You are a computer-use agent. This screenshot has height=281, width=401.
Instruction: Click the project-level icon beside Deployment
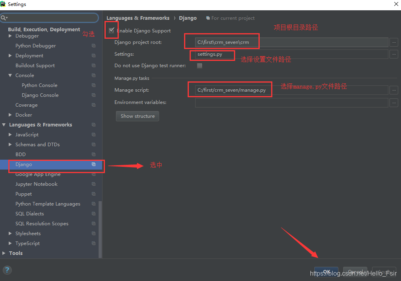tap(93, 56)
